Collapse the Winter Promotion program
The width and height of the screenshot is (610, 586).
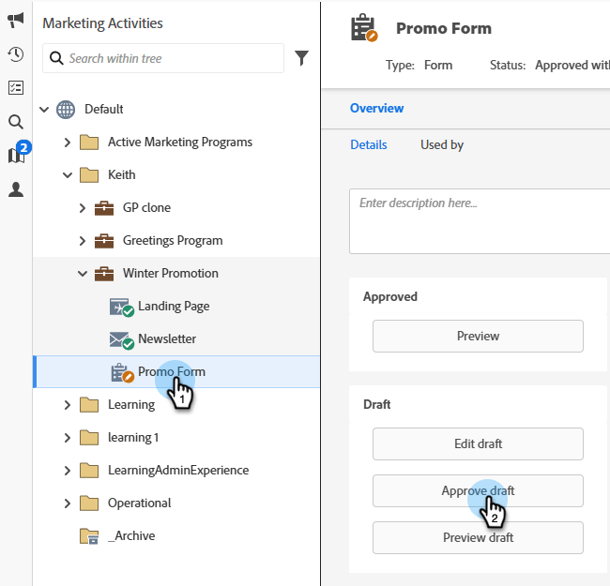(x=83, y=274)
